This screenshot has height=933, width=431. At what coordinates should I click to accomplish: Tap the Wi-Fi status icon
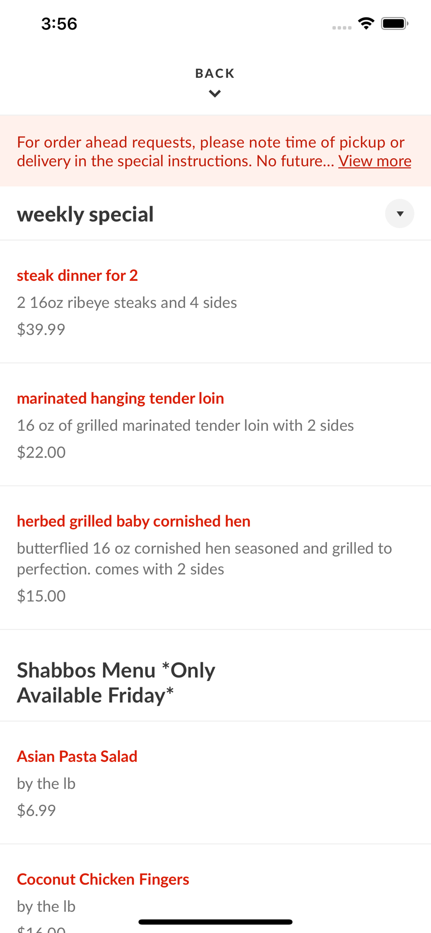point(366,23)
